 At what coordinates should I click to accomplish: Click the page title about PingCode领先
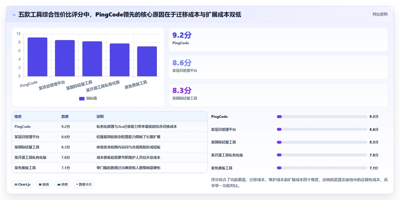(130, 14)
